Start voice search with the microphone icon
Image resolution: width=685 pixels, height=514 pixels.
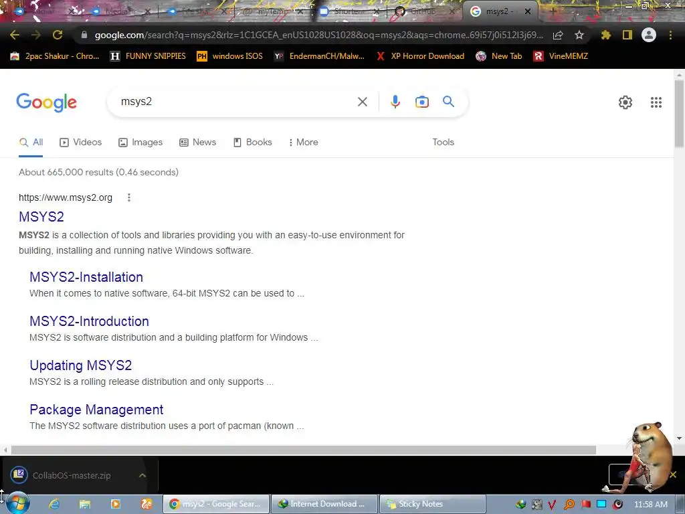[395, 102]
